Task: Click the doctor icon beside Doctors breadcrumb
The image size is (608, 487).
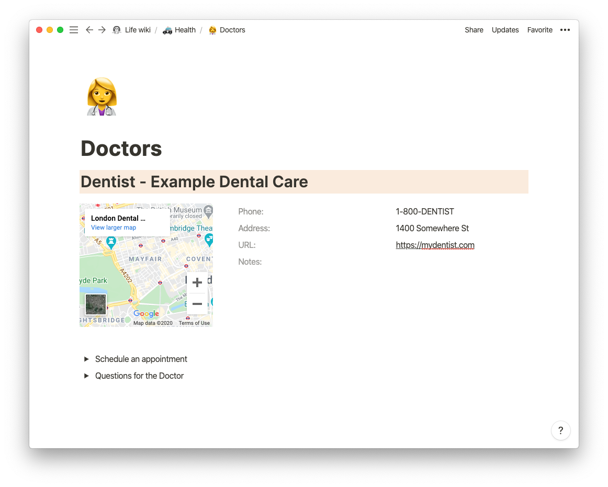Action: (x=212, y=30)
